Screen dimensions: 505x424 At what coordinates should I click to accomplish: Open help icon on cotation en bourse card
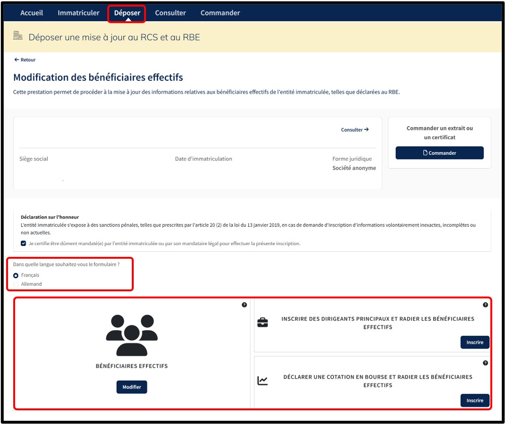(485, 363)
